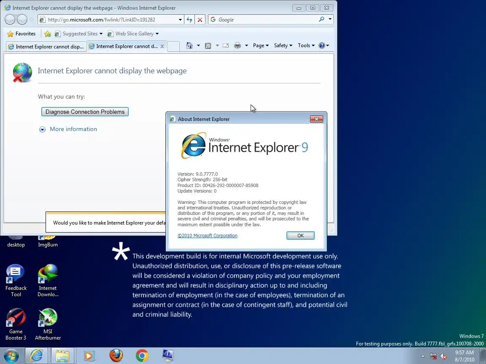This screenshot has height=364, width=486.
Task: Click the Help question mark icon
Action: point(322,45)
